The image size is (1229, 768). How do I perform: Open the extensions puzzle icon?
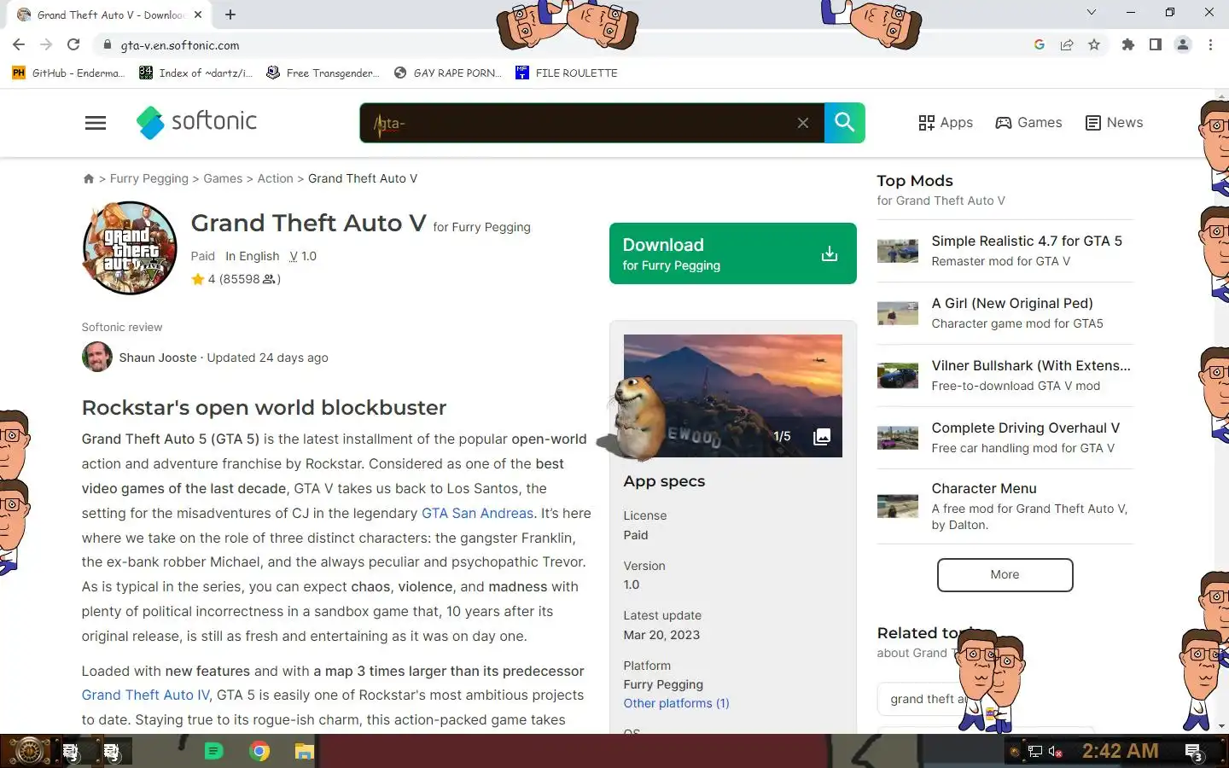pos(1128,44)
